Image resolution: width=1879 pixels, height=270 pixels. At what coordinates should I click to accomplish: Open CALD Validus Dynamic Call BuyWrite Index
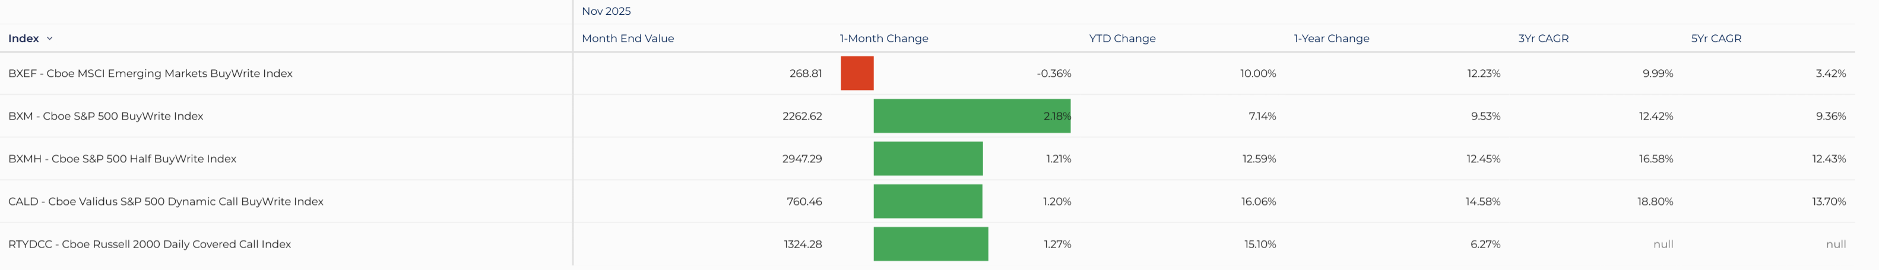coord(166,201)
